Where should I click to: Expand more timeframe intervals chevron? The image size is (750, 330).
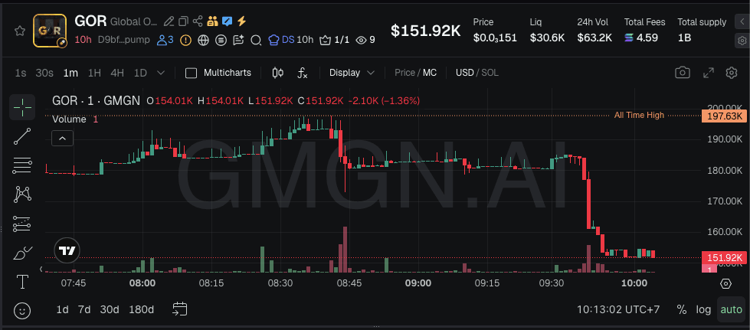[x=161, y=73]
